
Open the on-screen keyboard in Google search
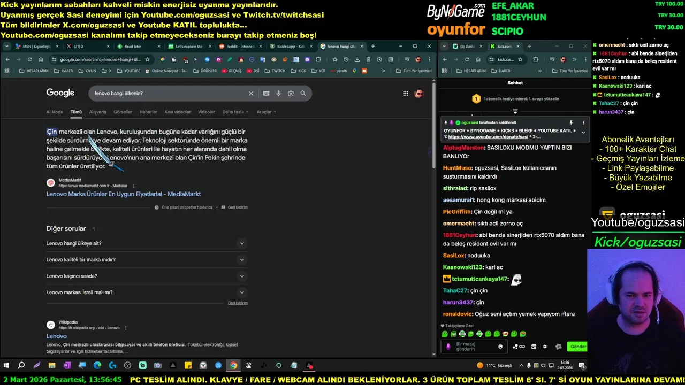[x=266, y=93]
